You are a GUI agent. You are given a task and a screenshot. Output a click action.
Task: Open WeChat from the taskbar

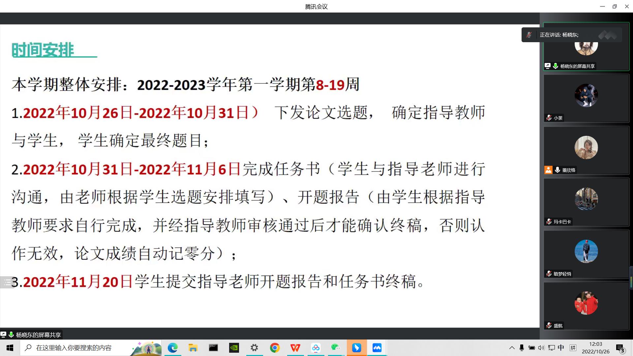tap(336, 348)
